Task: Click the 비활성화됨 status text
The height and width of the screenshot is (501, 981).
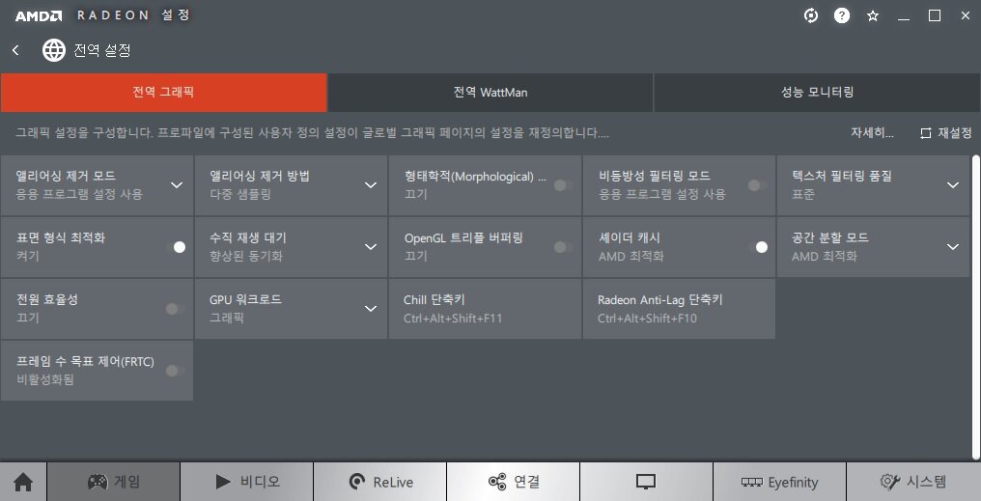Action: click(x=45, y=380)
